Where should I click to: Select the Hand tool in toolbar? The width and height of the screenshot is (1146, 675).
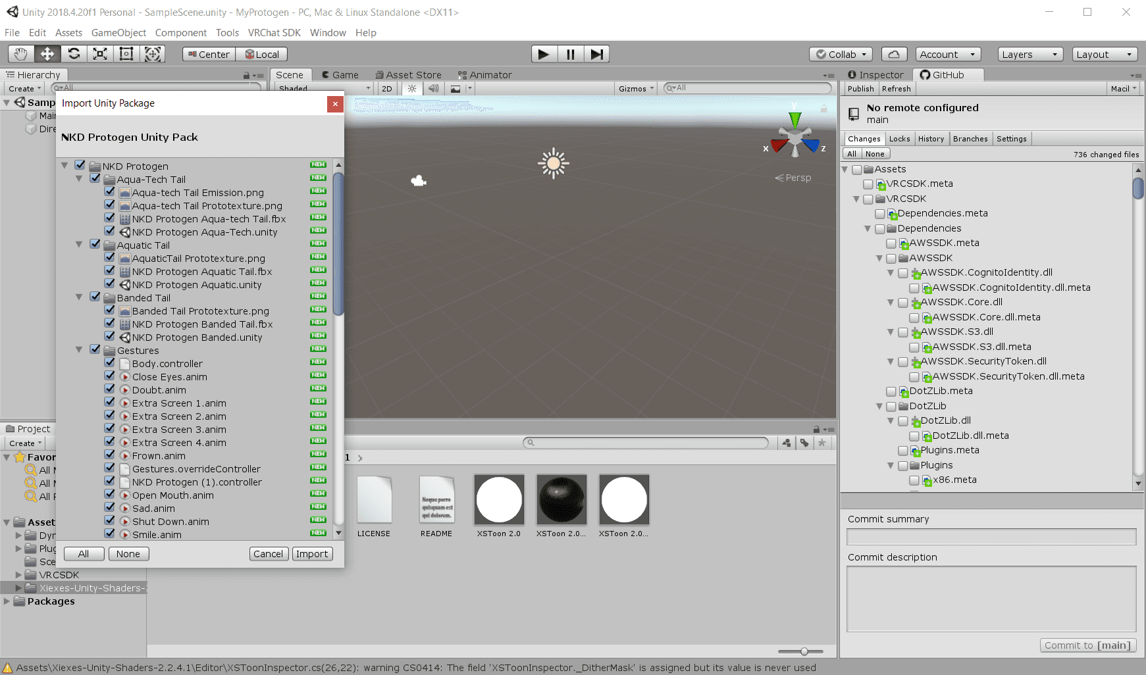click(21, 54)
